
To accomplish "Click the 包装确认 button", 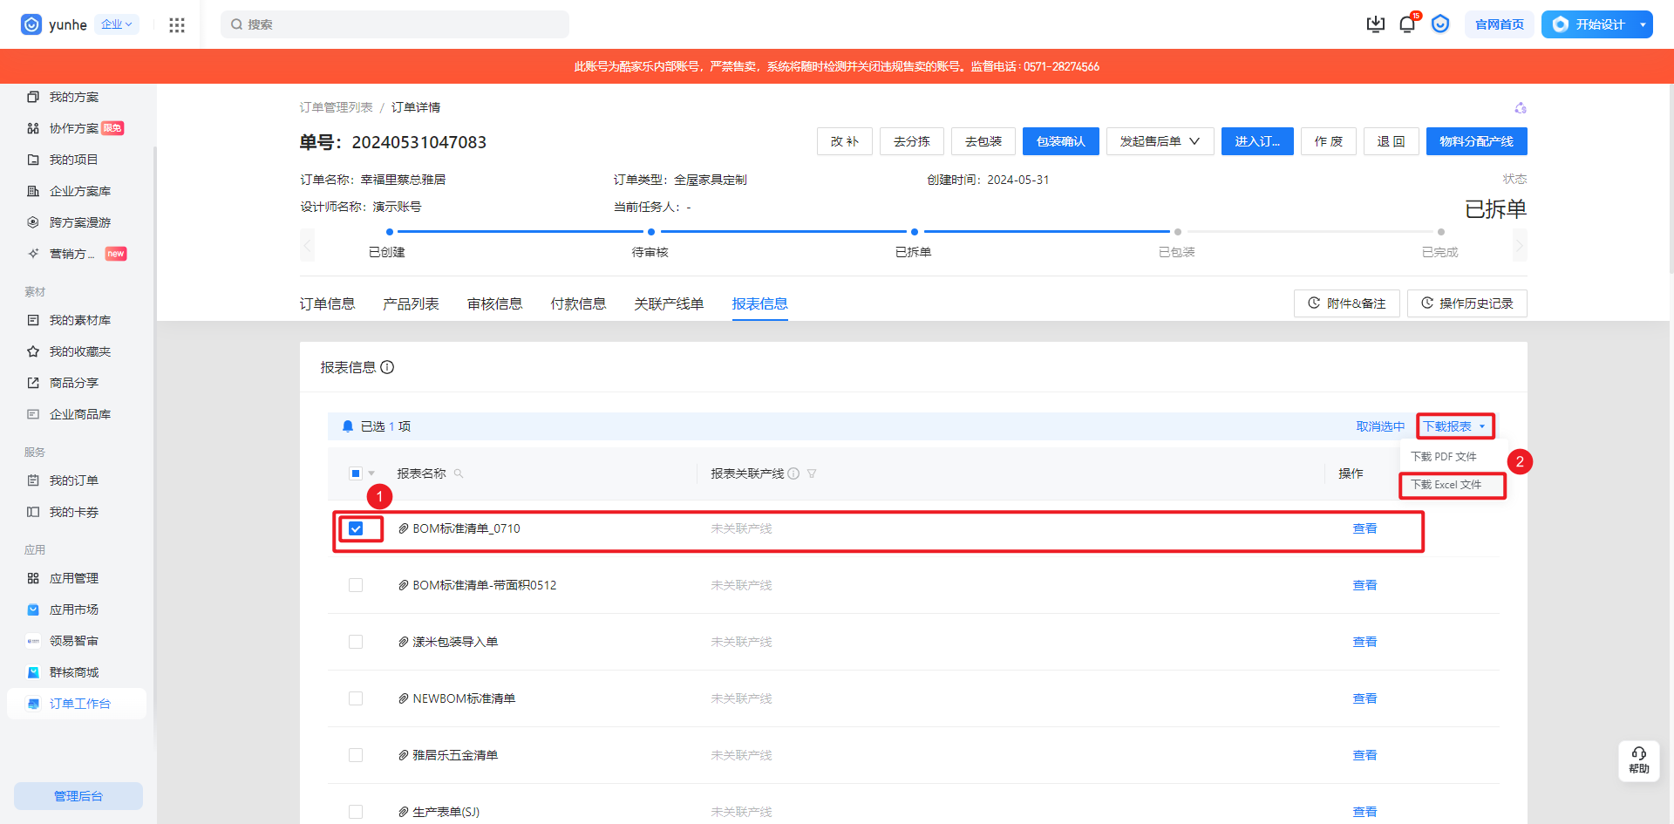I will tap(1060, 141).
